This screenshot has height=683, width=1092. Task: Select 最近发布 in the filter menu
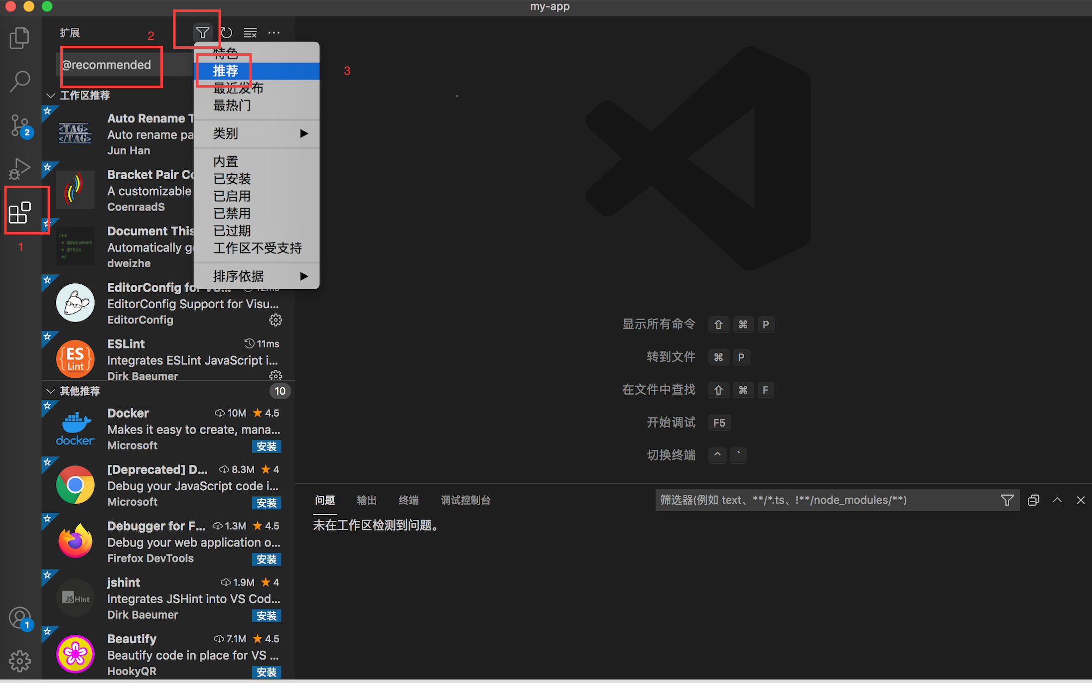click(x=257, y=88)
